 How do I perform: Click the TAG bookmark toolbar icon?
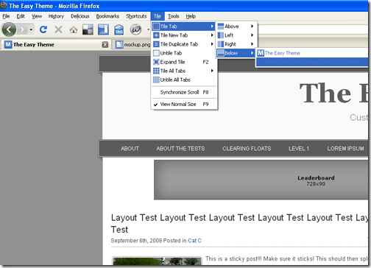pos(119,29)
